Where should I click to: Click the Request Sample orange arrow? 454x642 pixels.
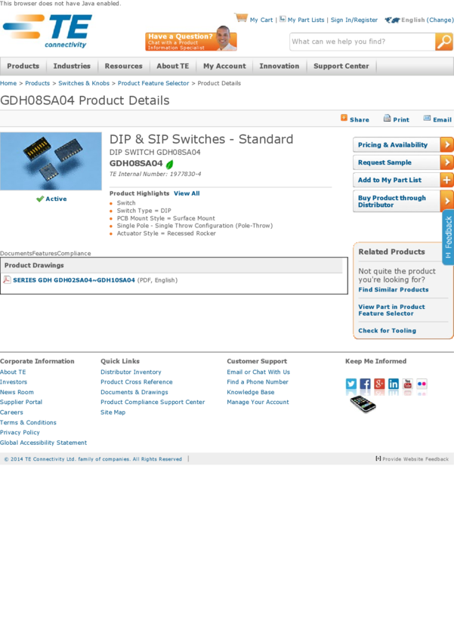(x=446, y=162)
